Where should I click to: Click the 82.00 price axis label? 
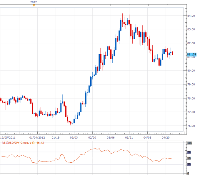click(x=191, y=43)
